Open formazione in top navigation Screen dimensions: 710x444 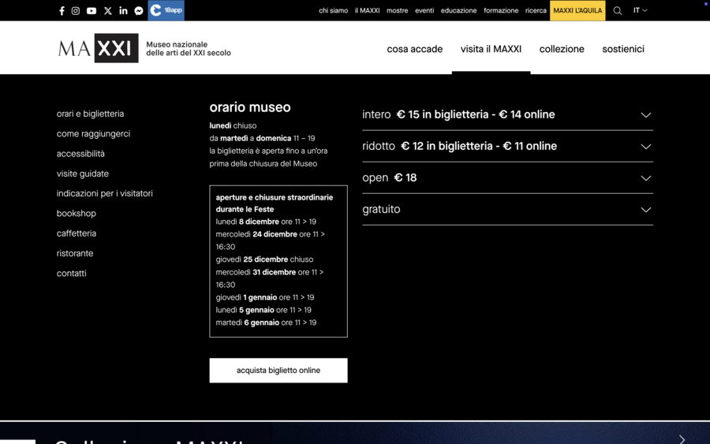pyautogui.click(x=501, y=10)
